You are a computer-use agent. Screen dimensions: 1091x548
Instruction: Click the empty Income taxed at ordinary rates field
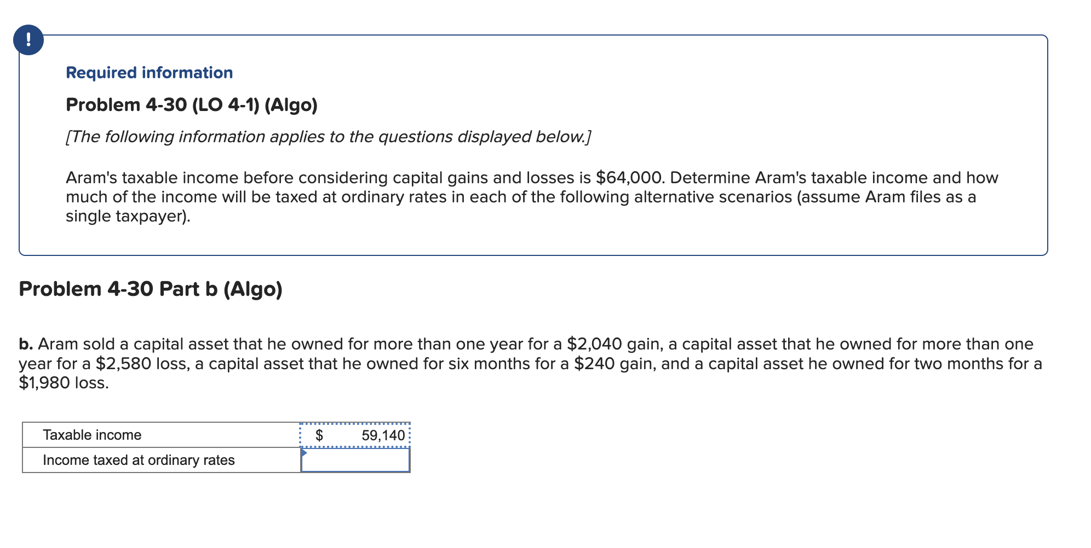pos(356,461)
